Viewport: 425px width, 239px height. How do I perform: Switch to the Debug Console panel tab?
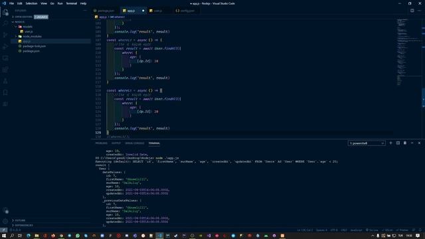pos(134,143)
